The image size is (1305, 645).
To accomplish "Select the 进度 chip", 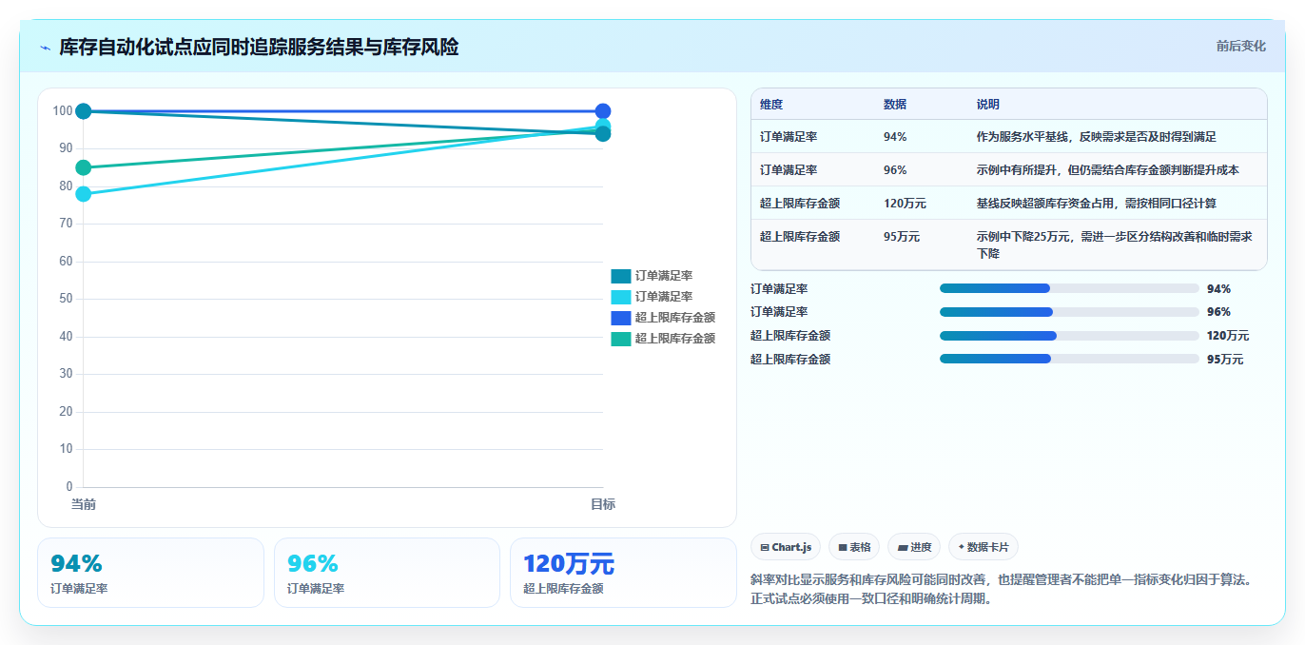I will point(914,547).
